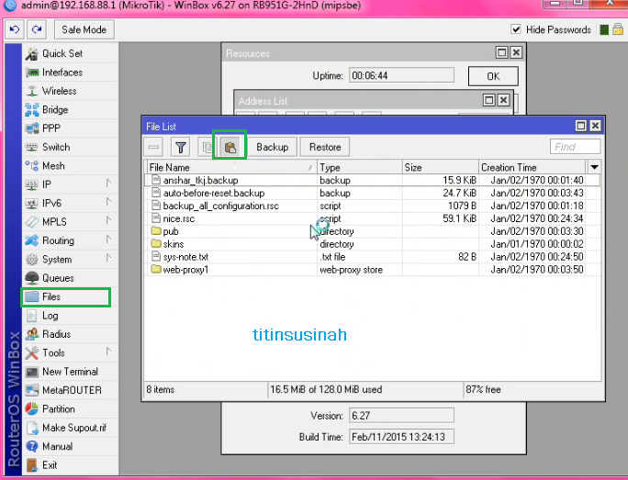Viewport: 628px width, 480px height.
Task: Click the copy icon in File List toolbar
Action: pyautogui.click(x=207, y=148)
